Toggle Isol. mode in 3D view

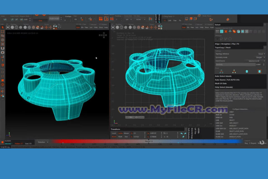coord(91,28)
